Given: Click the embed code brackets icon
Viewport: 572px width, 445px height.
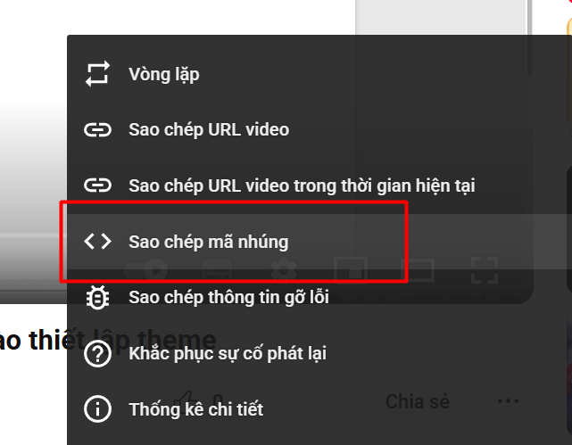Looking at the screenshot, I should pyautogui.click(x=97, y=242).
